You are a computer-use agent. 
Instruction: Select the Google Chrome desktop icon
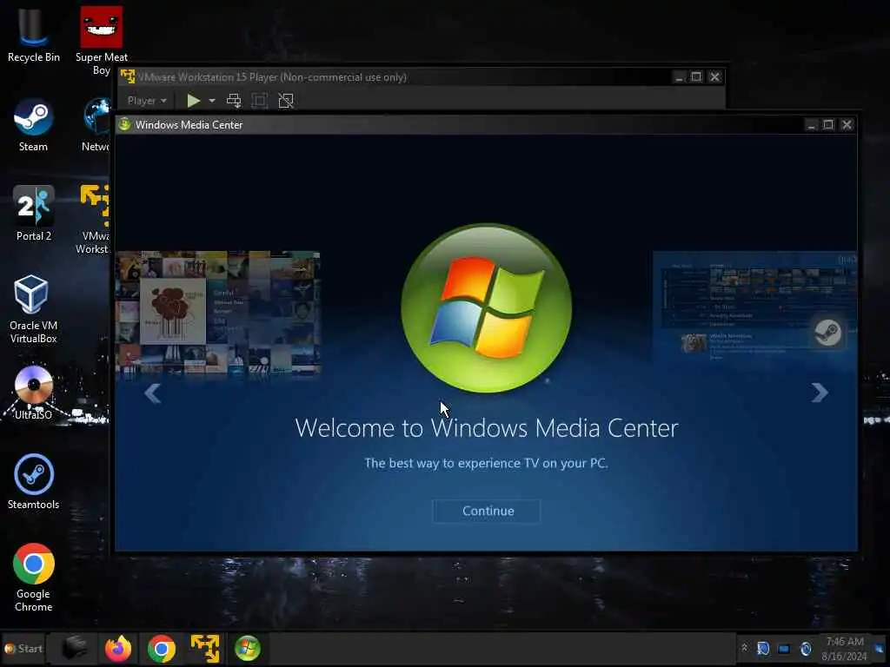(x=34, y=578)
